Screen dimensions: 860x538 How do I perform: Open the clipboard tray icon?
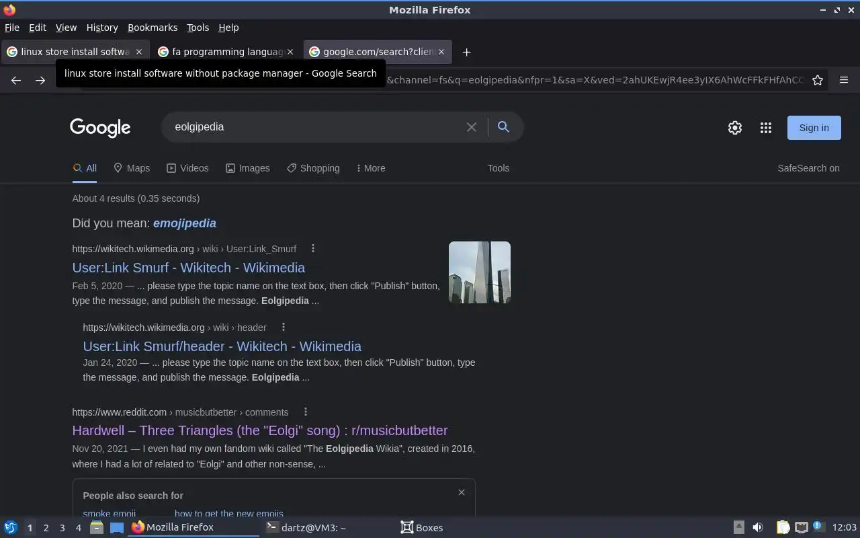783,527
